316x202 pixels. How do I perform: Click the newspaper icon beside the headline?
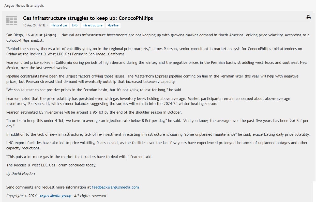(x=11, y=20)
